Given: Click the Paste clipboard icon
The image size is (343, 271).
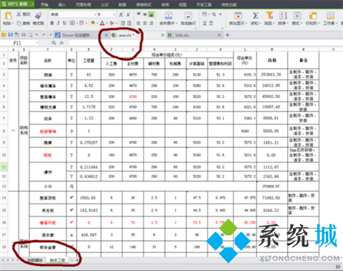Looking at the screenshot, I should (9, 16).
